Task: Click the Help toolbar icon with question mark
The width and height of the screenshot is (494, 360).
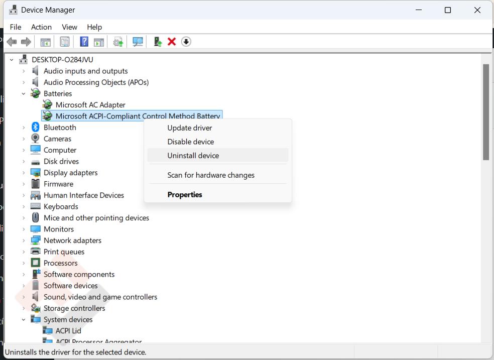Action: [84, 42]
